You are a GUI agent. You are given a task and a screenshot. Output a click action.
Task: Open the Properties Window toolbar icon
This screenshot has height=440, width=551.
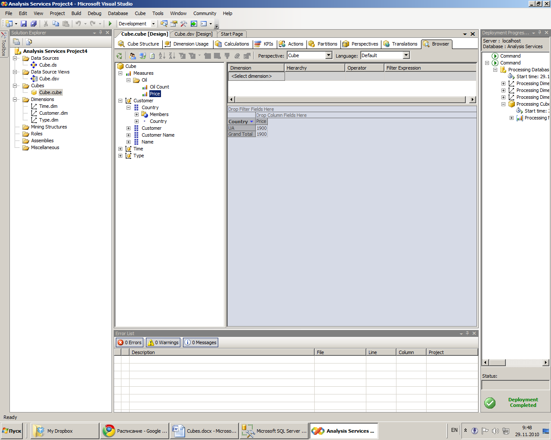pos(174,24)
